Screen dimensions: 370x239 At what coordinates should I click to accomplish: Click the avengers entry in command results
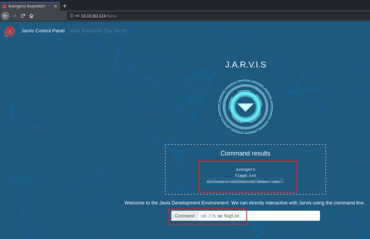[x=245, y=169]
